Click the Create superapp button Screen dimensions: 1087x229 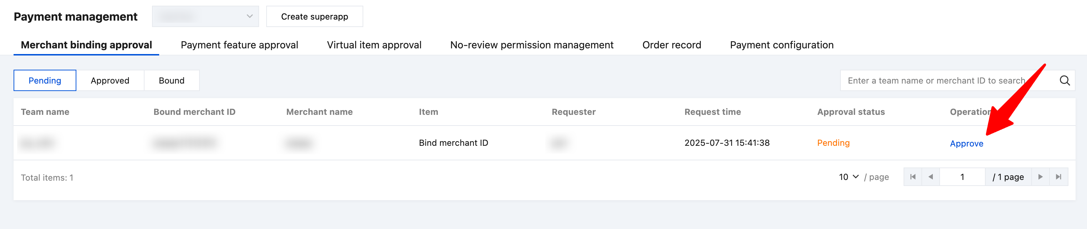click(314, 16)
